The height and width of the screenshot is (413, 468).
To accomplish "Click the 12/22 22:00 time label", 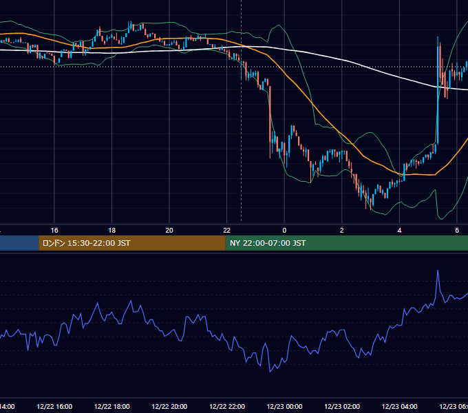I will 227,406.
